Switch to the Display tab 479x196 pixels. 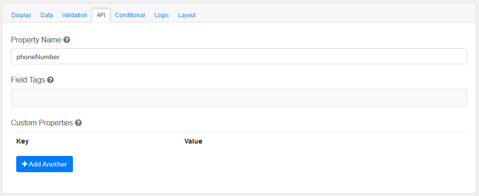21,15
